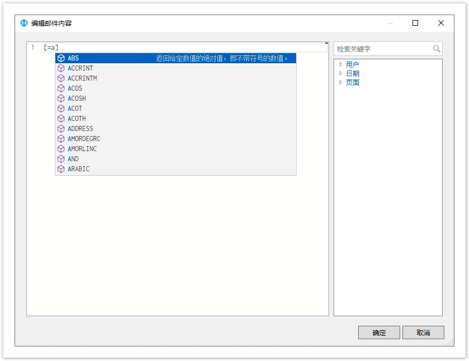Screen dimensions: 469x361
Task: Select the 页面 tree item
Action: pyautogui.click(x=353, y=82)
